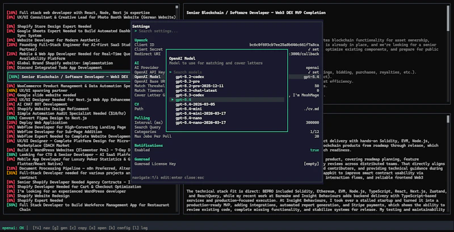Select the UX/UI sparring partner job

pyautogui.click(x=37, y=91)
